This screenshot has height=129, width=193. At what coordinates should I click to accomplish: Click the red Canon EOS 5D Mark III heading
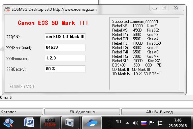point(53,23)
